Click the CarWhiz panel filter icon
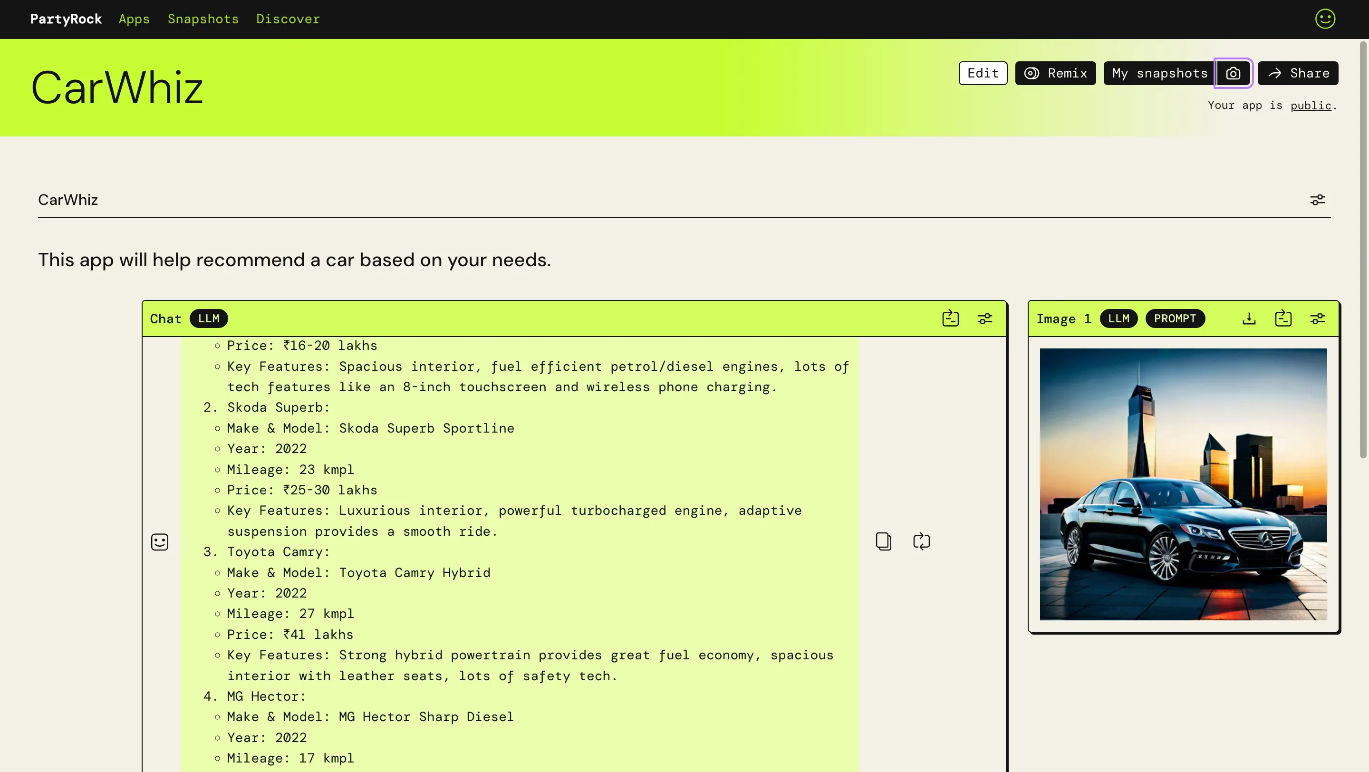The image size is (1369, 772). pos(1316,199)
